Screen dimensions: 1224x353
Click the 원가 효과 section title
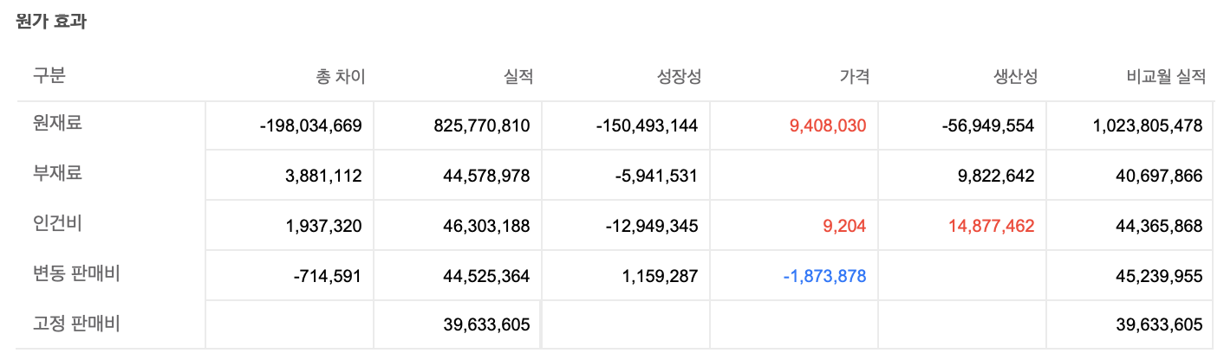point(50,22)
